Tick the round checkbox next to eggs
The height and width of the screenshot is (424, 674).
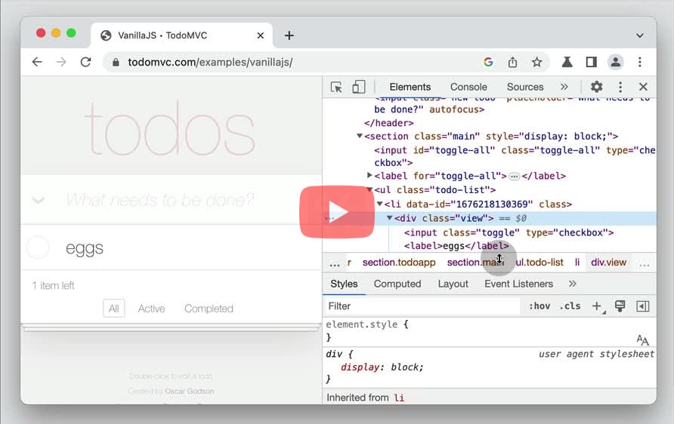tap(38, 247)
